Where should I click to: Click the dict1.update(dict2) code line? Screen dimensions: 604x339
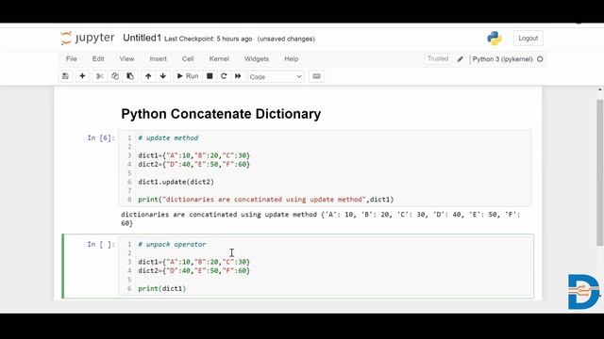(176, 182)
